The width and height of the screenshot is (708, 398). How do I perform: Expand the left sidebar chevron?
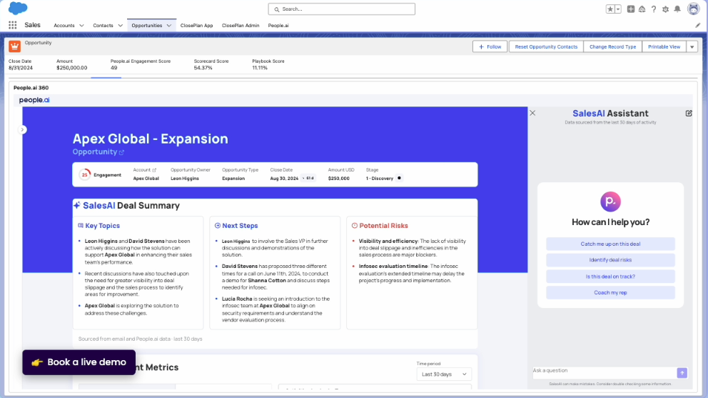[x=23, y=130]
